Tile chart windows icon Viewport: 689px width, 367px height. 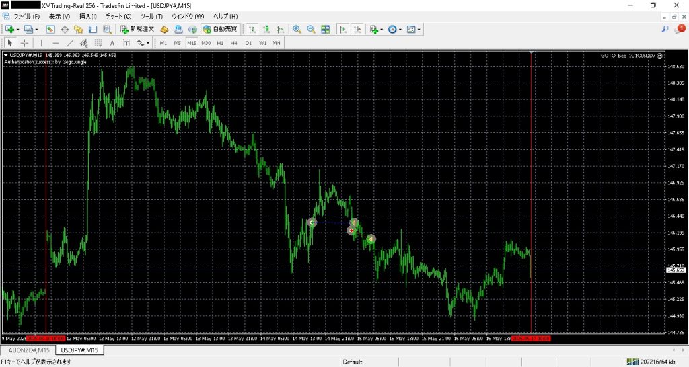[x=326, y=29]
